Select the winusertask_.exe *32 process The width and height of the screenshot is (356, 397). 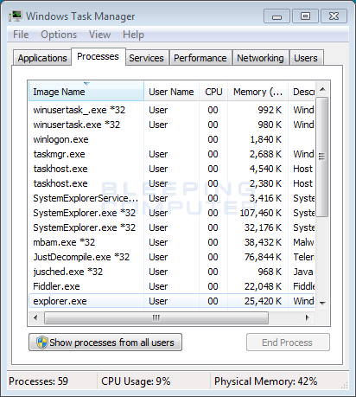tap(172, 110)
